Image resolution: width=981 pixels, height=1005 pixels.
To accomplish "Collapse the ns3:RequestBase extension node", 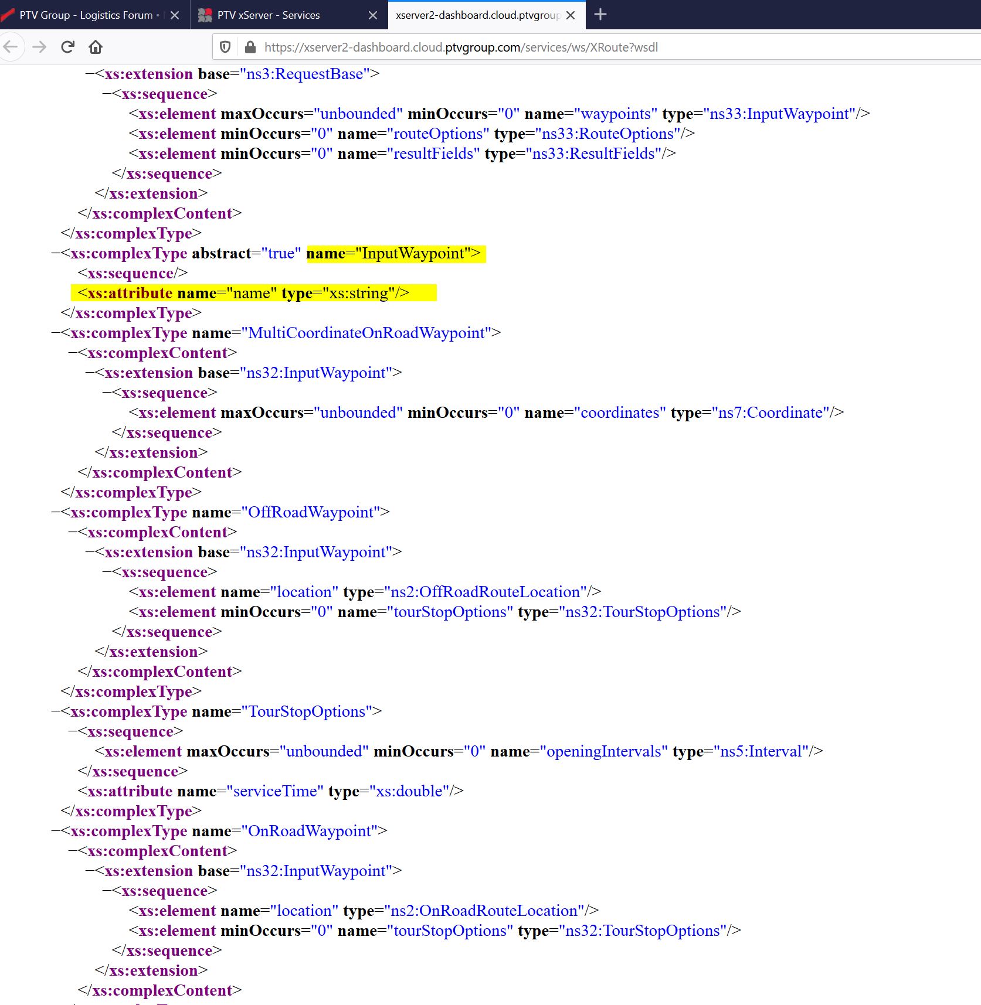I will [90, 74].
